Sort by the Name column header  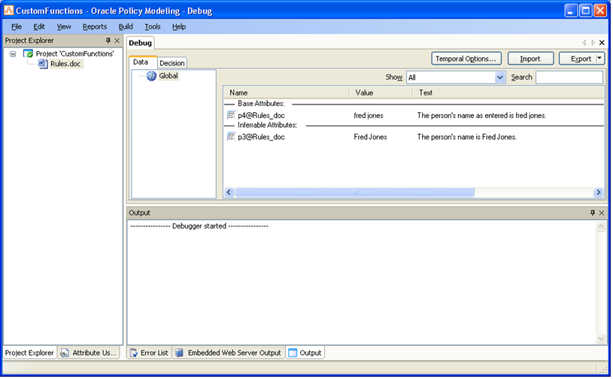point(287,92)
